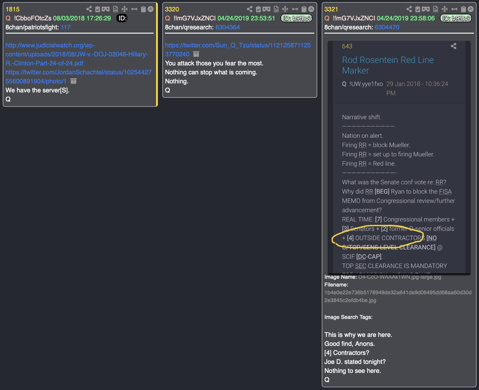The width and height of the screenshot is (479, 390).
Task: Share post 3321 via share icon
Action: [x=409, y=9]
